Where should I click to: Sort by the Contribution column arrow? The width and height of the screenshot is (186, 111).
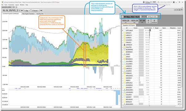(153, 28)
